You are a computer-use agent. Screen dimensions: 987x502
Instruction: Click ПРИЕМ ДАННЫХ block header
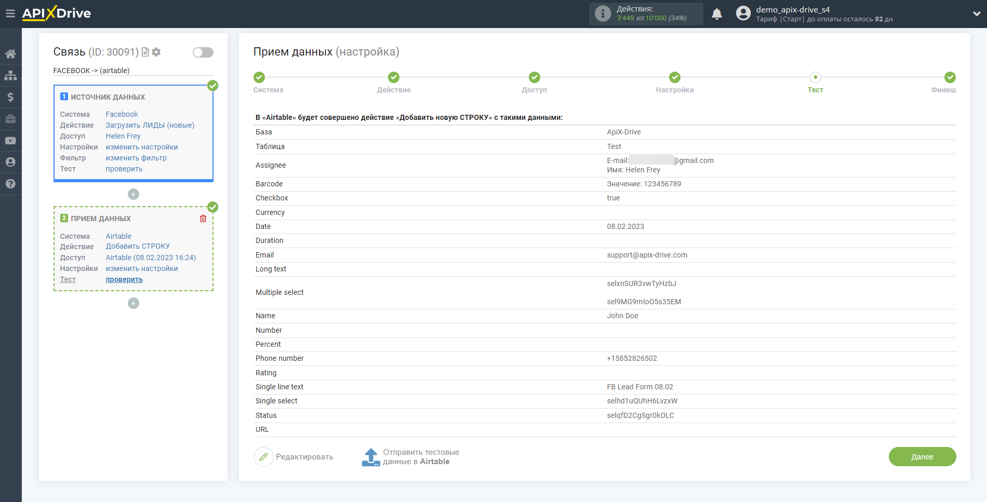(101, 219)
